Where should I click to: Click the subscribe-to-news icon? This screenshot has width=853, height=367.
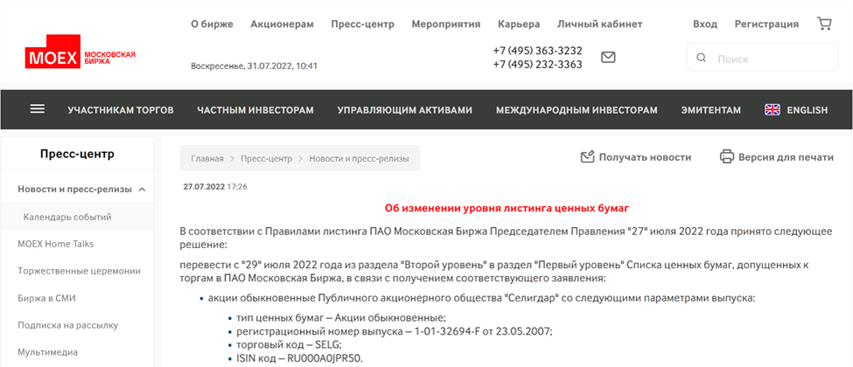(x=588, y=157)
